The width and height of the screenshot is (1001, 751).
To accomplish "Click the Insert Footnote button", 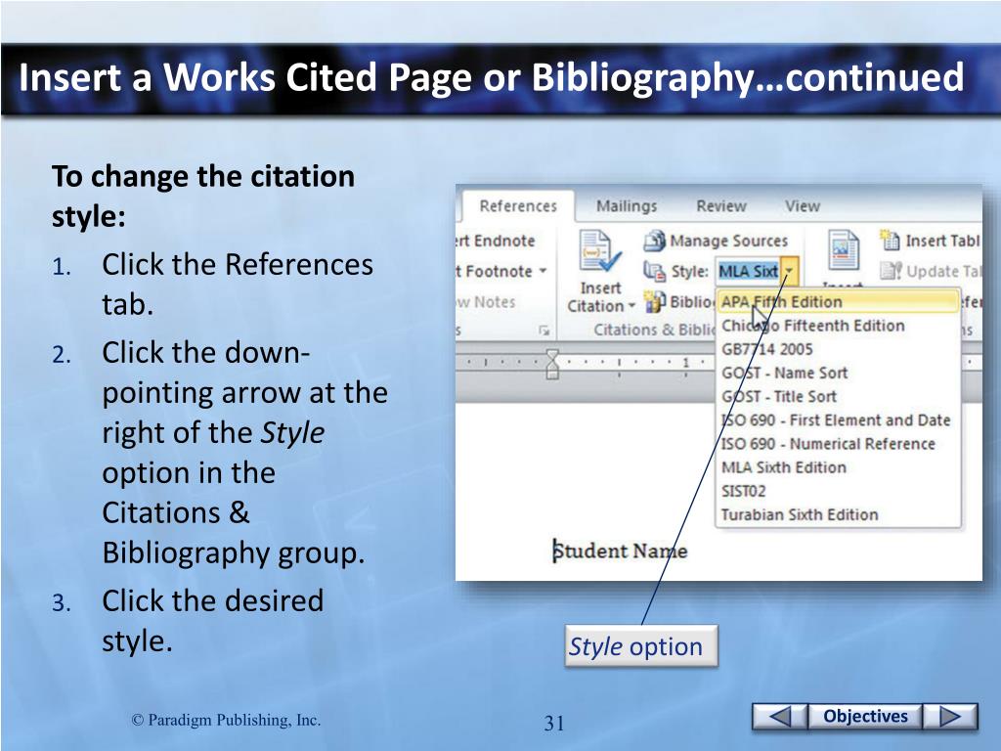I will (x=495, y=272).
